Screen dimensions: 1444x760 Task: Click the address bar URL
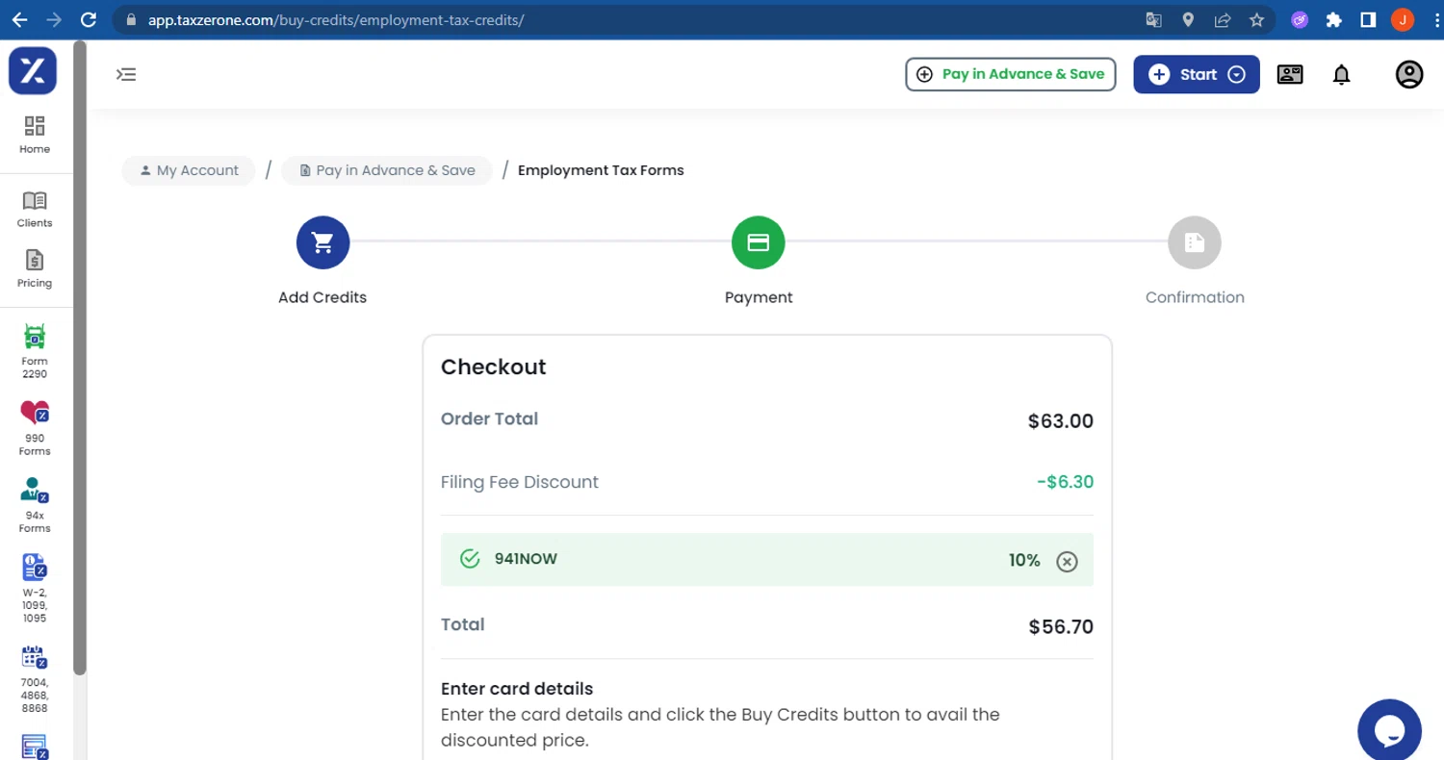tap(336, 19)
